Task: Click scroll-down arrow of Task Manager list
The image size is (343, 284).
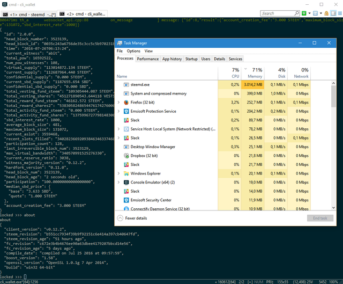Action: click(333, 208)
